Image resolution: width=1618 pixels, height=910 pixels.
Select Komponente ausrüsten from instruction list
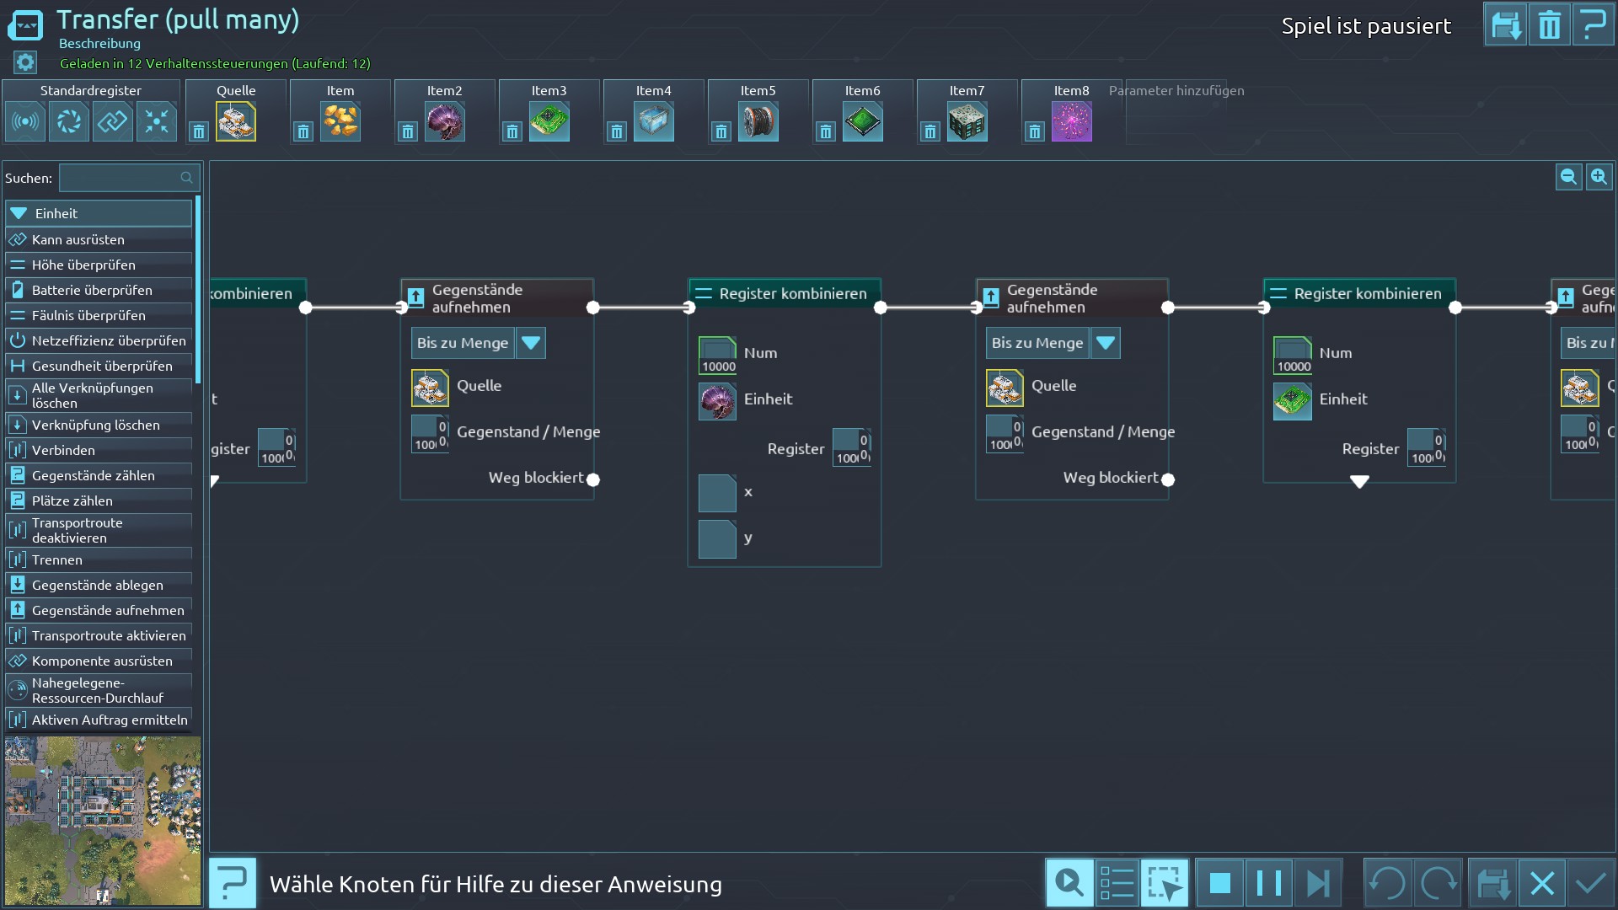click(101, 661)
